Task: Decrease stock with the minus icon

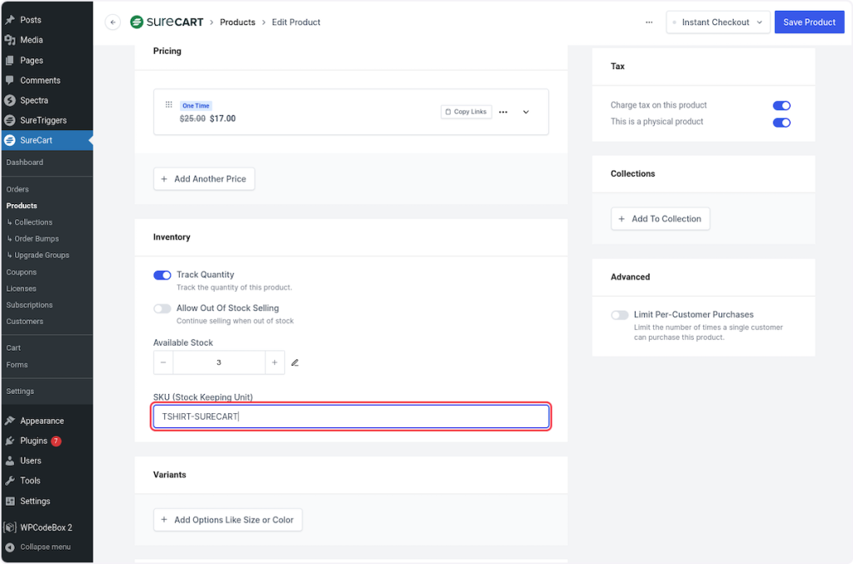Action: point(163,362)
